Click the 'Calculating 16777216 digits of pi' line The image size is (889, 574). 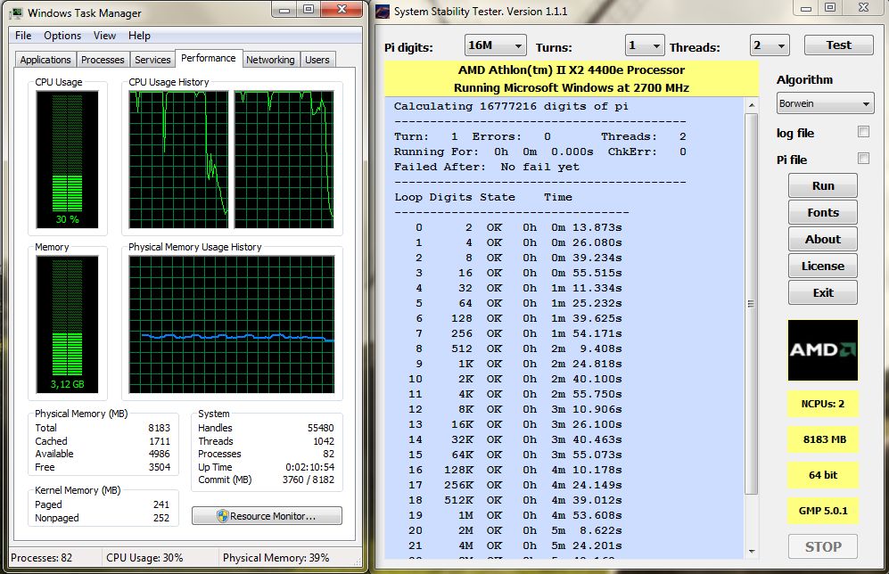(x=511, y=107)
